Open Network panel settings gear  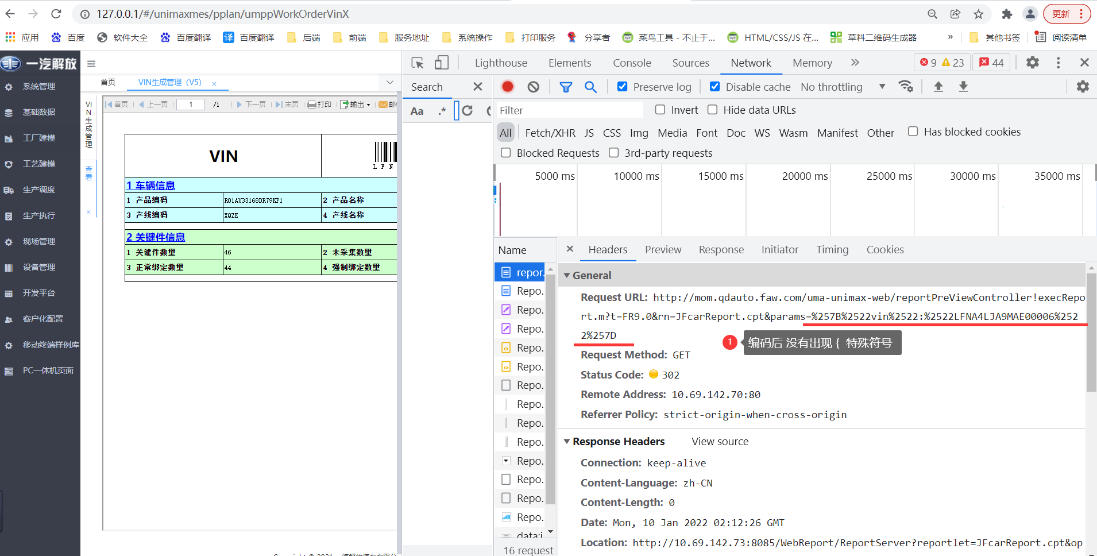[1083, 86]
